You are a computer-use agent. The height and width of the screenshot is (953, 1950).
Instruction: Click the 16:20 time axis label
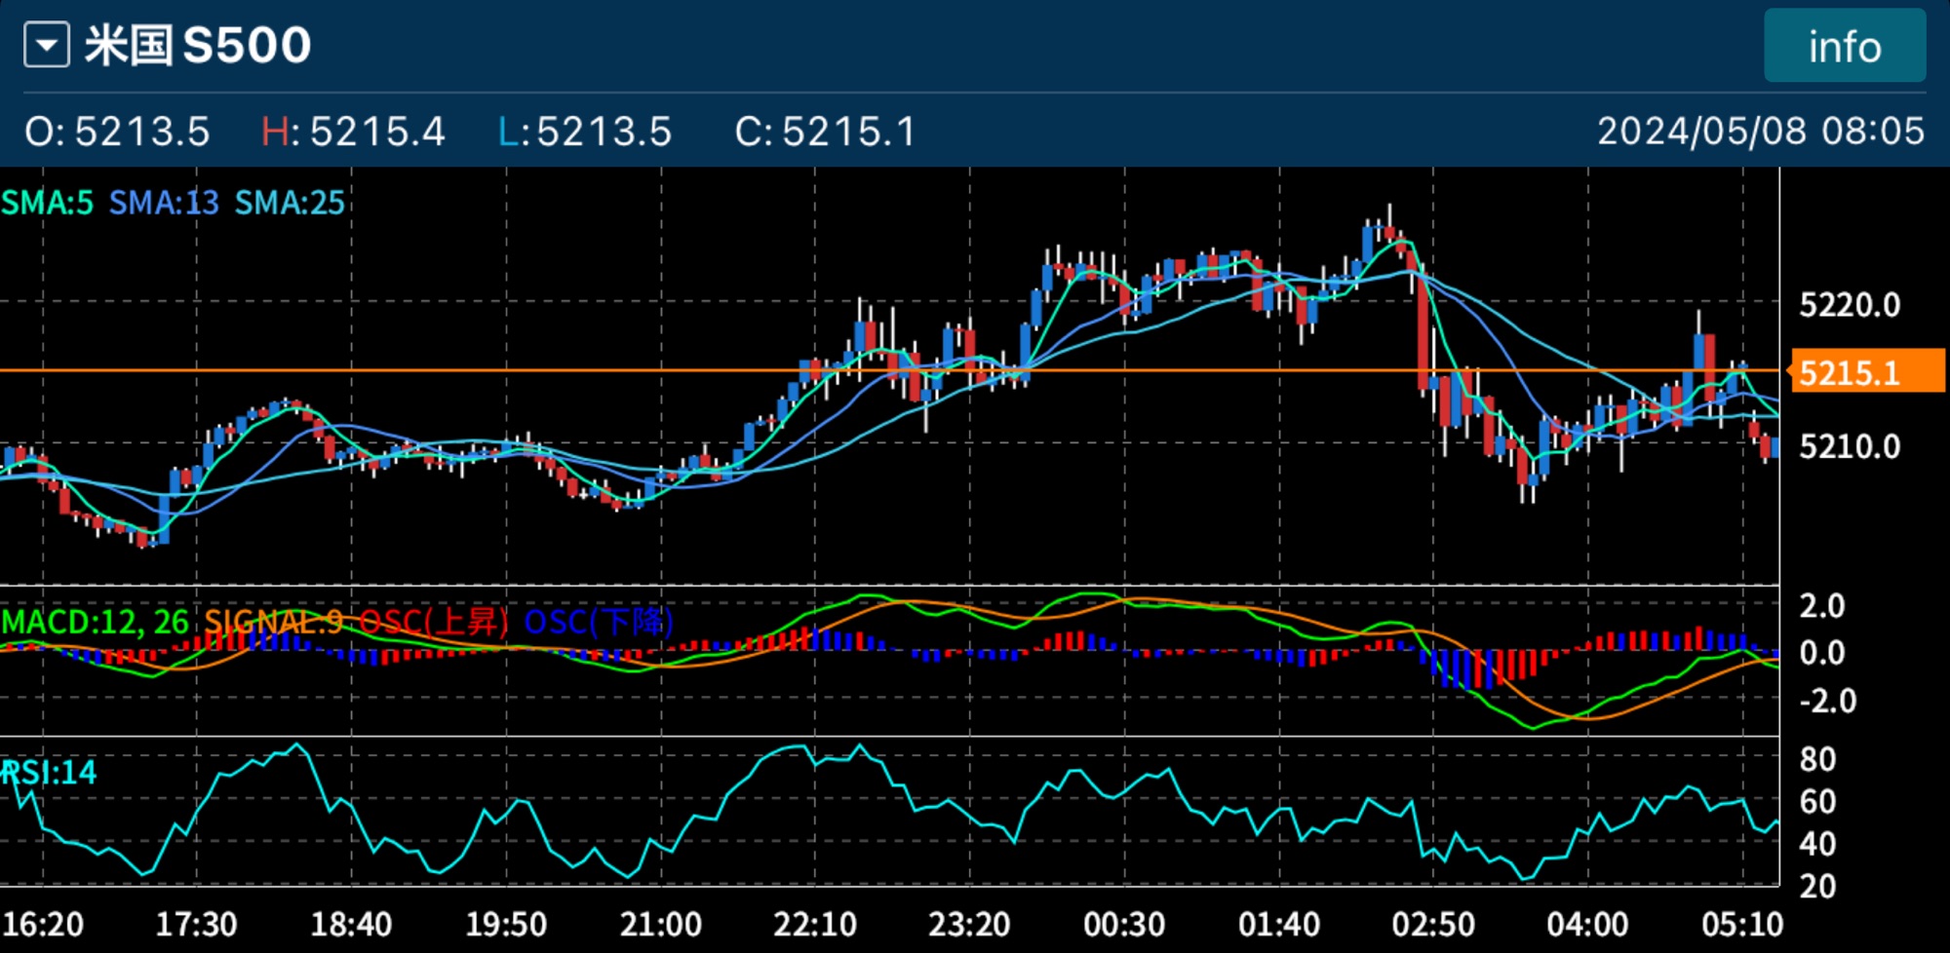point(43,924)
